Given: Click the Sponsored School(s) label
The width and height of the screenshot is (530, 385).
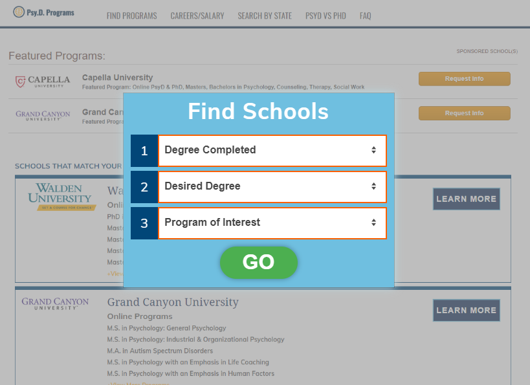Looking at the screenshot, I should coord(487,51).
